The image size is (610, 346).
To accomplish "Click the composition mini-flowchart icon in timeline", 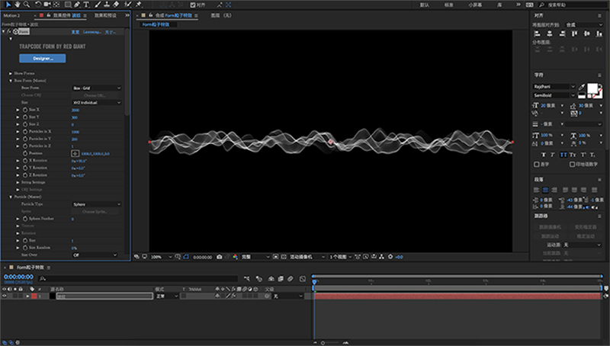I will tap(247, 279).
